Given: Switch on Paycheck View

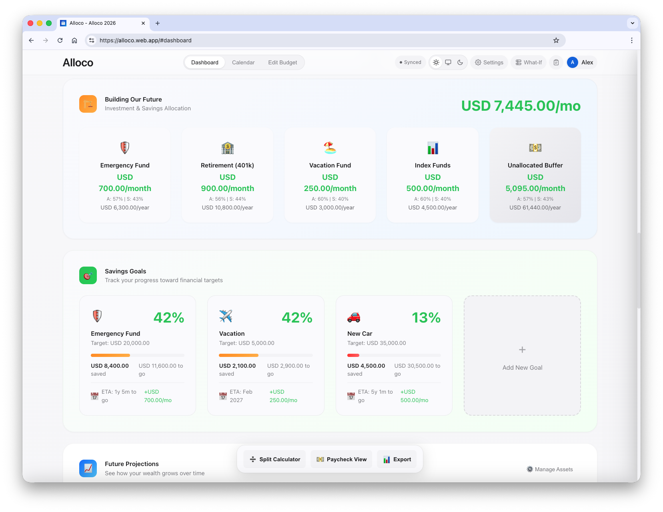Looking at the screenshot, I should tap(341, 459).
